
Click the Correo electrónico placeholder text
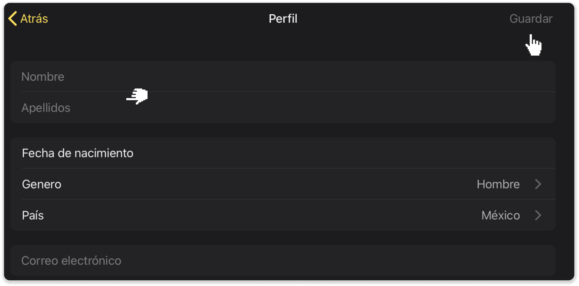pyautogui.click(x=71, y=261)
